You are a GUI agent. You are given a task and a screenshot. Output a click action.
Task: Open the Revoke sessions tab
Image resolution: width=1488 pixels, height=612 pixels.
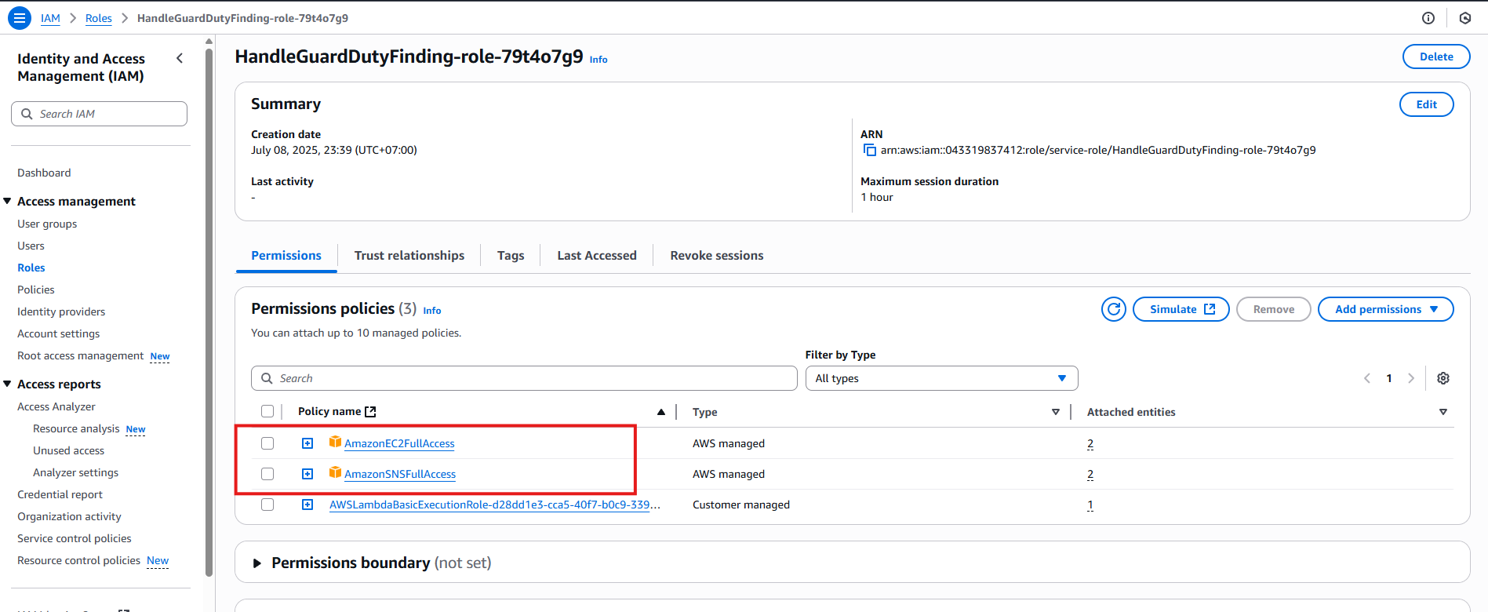[717, 256]
